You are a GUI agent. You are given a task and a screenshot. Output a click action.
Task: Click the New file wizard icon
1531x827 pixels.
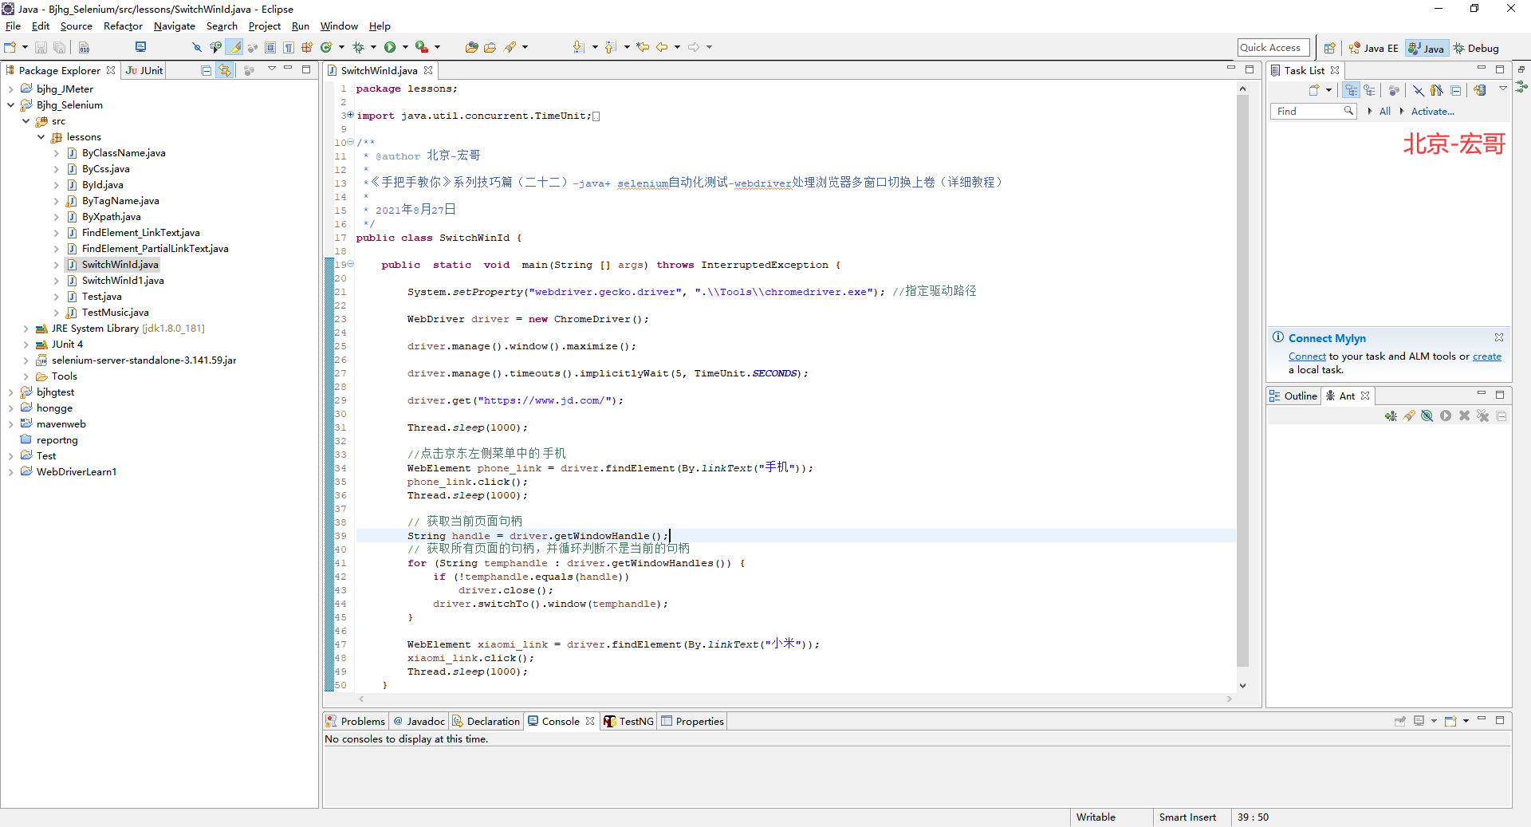tap(10, 48)
